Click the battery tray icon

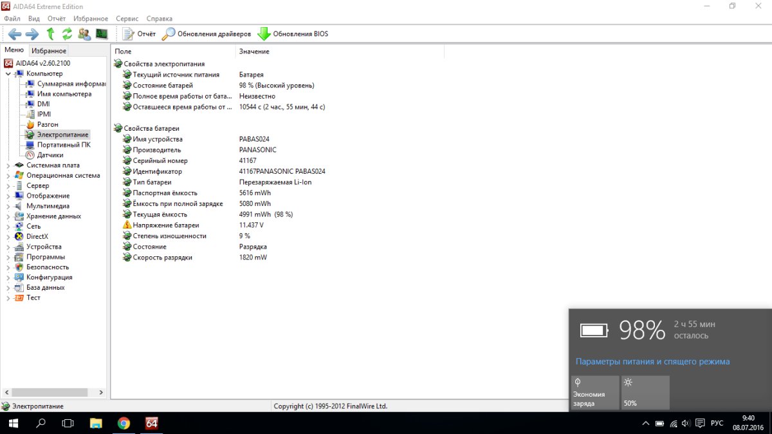659,423
